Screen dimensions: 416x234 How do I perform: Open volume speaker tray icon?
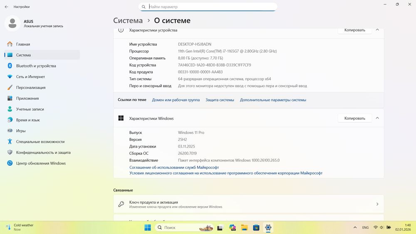pyautogui.click(x=381, y=227)
